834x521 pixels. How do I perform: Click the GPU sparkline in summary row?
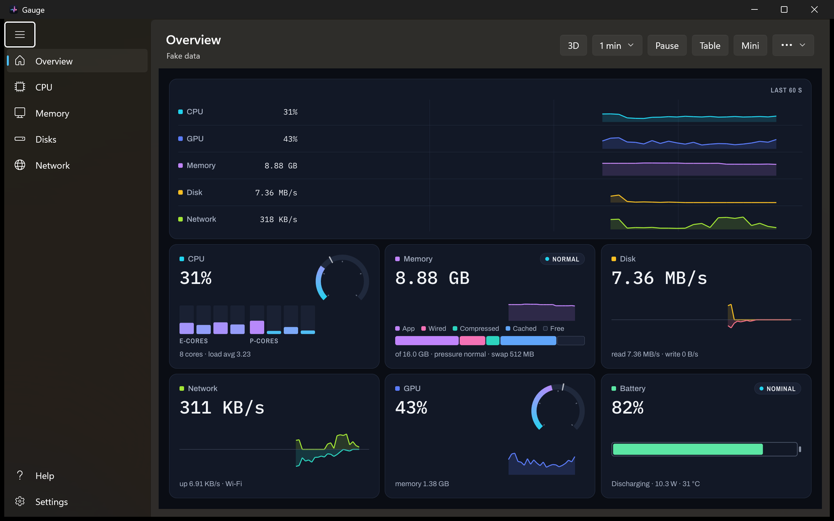coord(689,143)
